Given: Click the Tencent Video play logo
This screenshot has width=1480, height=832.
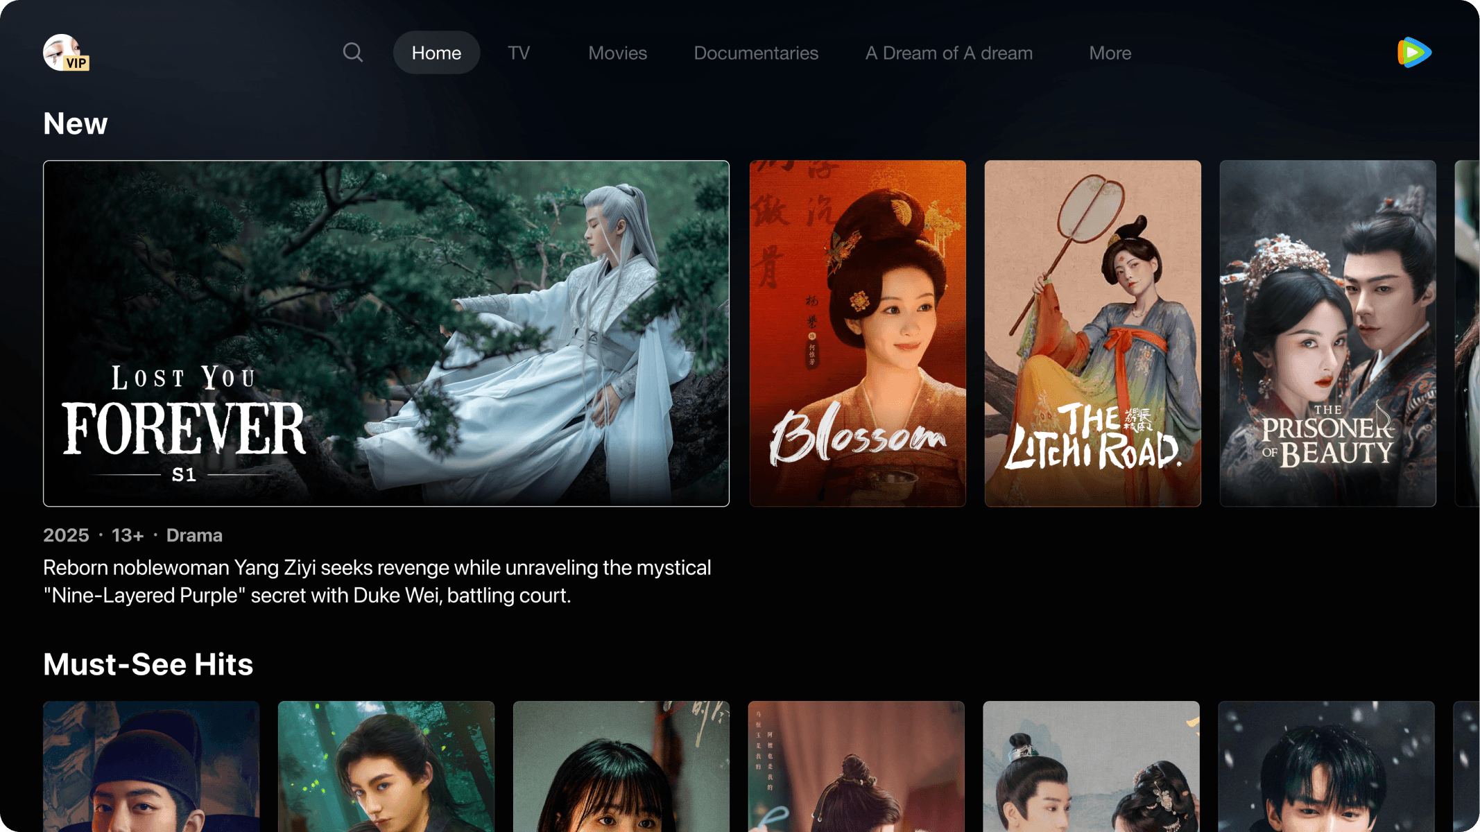Looking at the screenshot, I should click(x=1414, y=53).
